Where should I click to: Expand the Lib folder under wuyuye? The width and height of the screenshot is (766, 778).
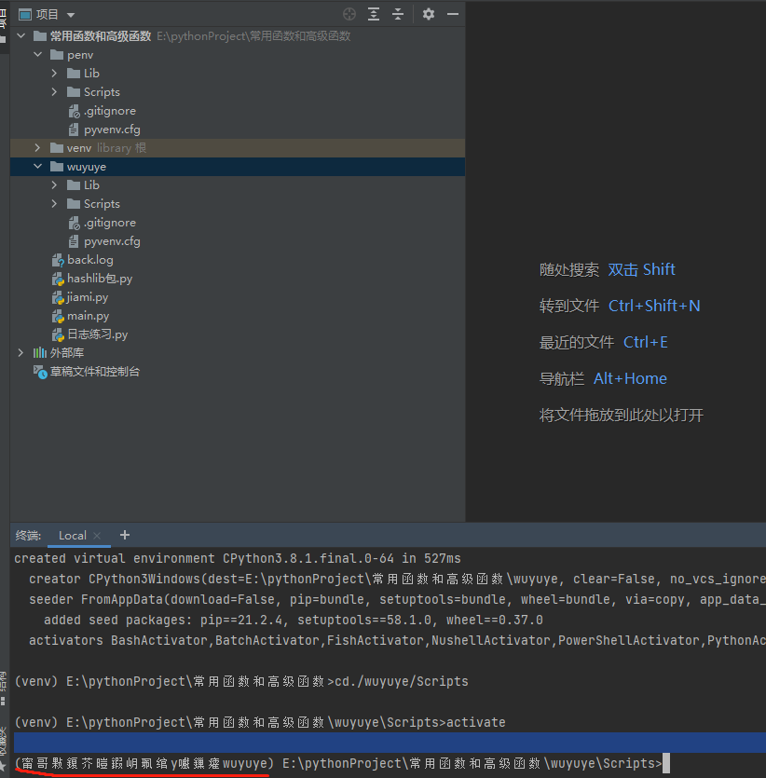click(54, 185)
